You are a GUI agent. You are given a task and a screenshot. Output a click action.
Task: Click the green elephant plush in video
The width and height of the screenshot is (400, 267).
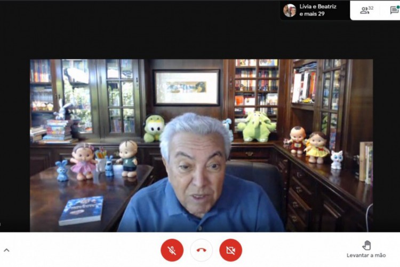point(257,127)
